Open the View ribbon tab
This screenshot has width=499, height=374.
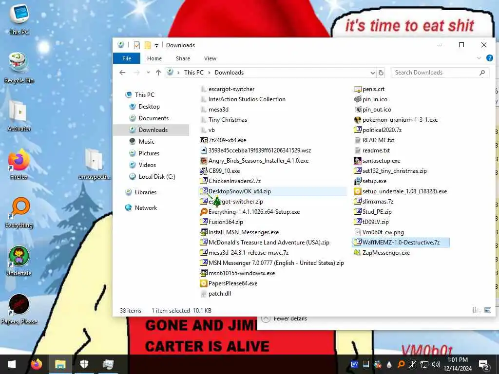pyautogui.click(x=211, y=58)
